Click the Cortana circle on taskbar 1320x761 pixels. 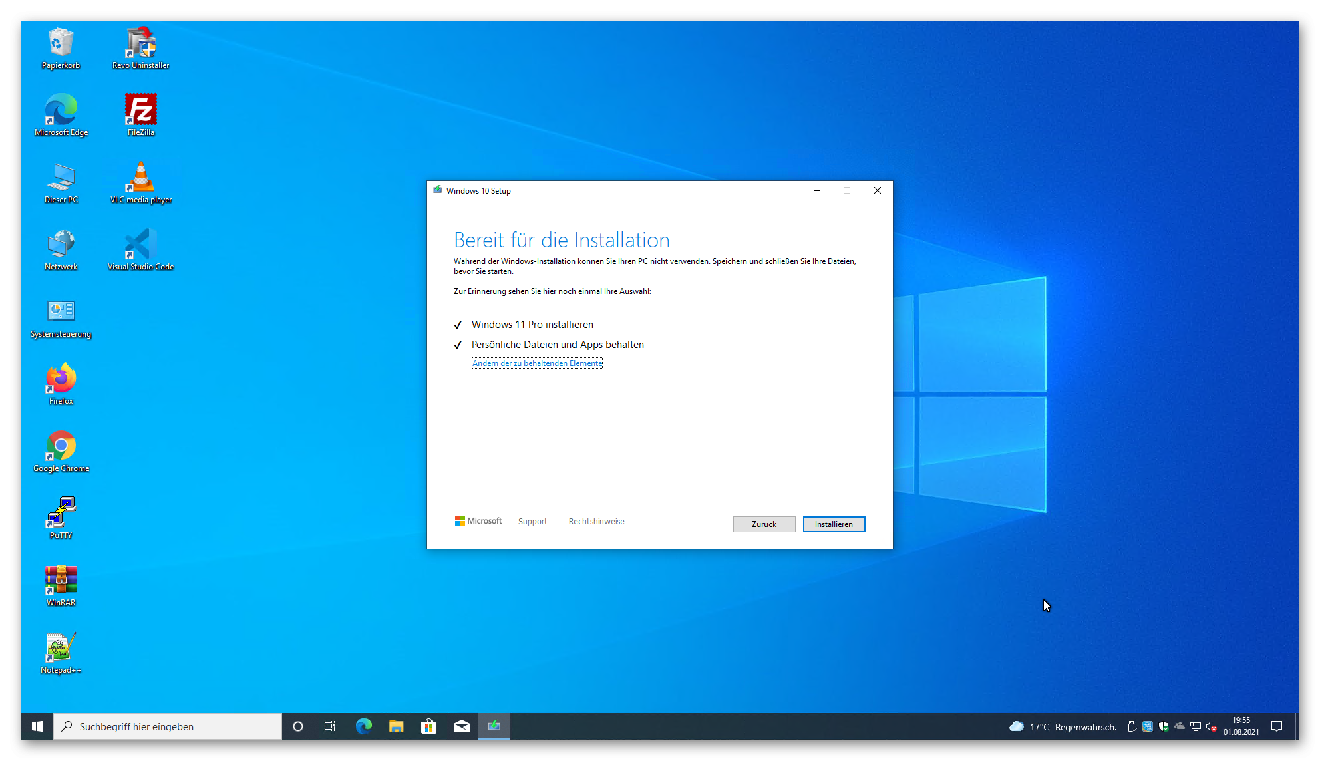[298, 726]
